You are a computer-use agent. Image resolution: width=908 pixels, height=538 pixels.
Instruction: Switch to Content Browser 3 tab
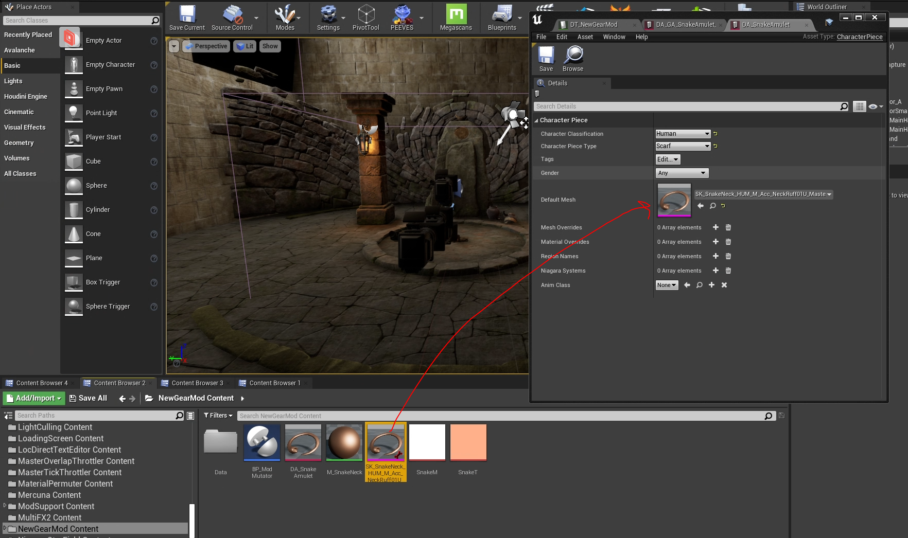click(x=196, y=383)
